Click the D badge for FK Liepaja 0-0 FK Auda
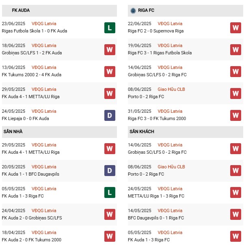 110,115
